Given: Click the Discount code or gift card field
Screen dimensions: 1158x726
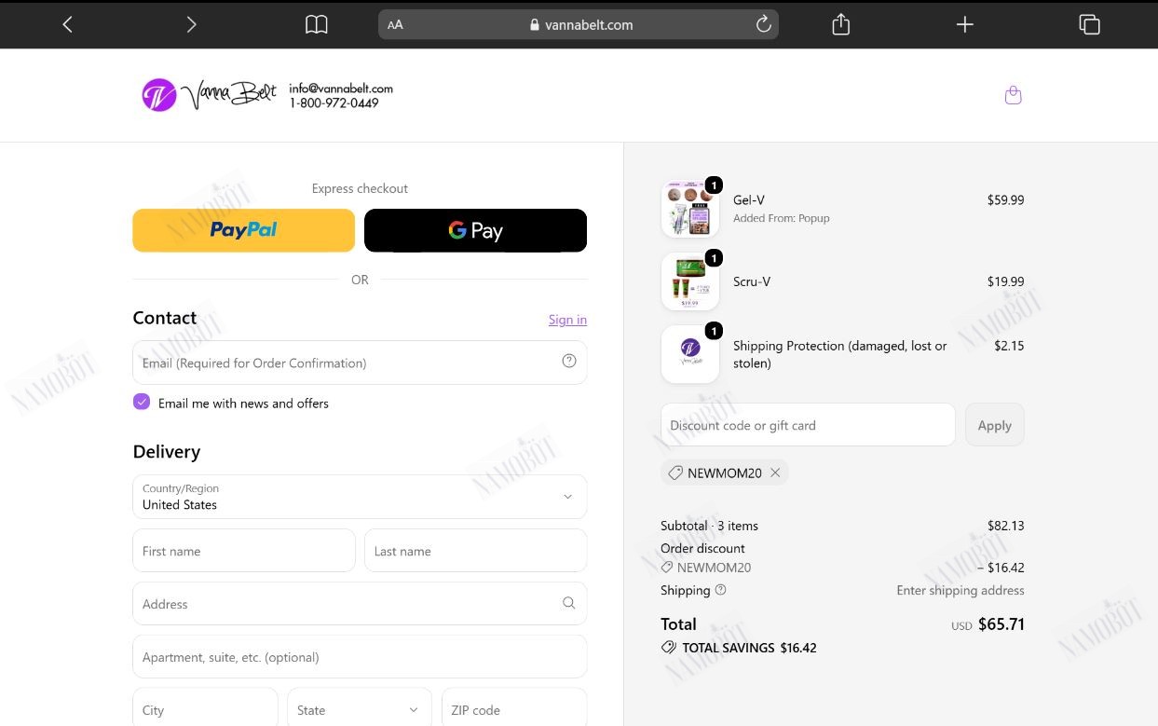Looking at the screenshot, I should click(x=808, y=425).
